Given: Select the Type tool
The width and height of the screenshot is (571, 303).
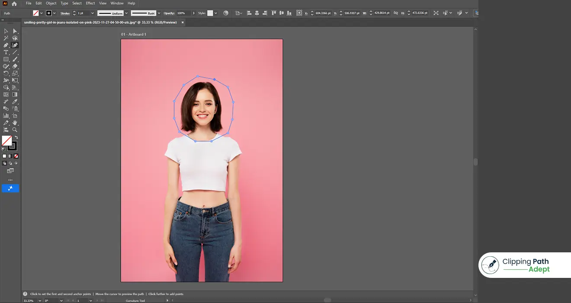Looking at the screenshot, I should pyautogui.click(x=6, y=52).
